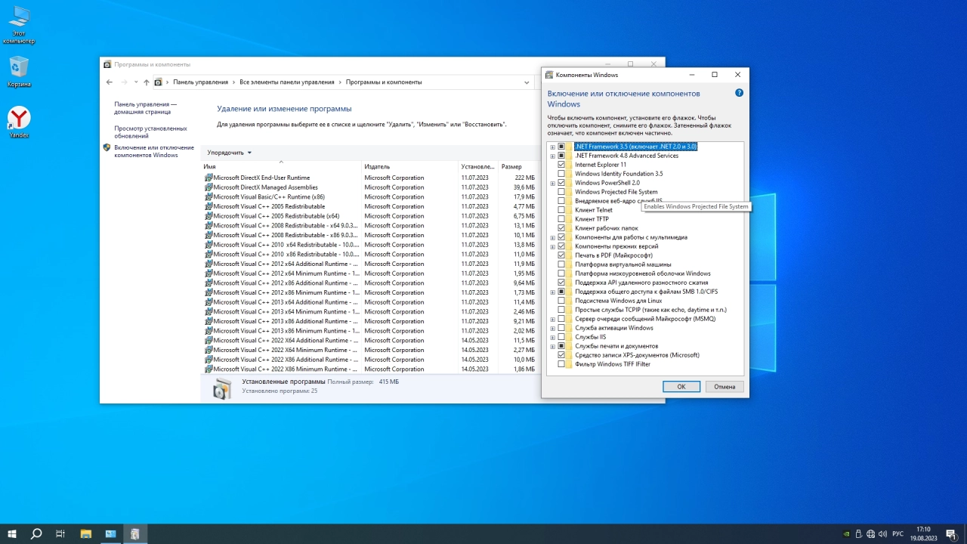
Task: Expand the Windows PowerShell 2.0 node
Action: click(553, 183)
